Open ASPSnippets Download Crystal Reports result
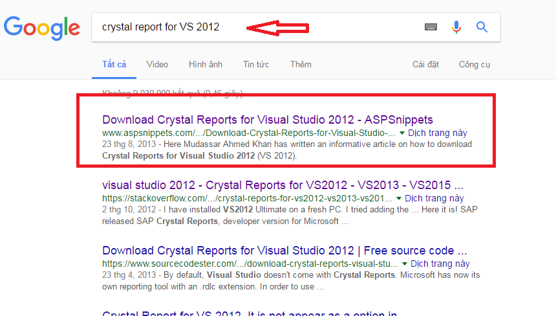 [x=268, y=120]
